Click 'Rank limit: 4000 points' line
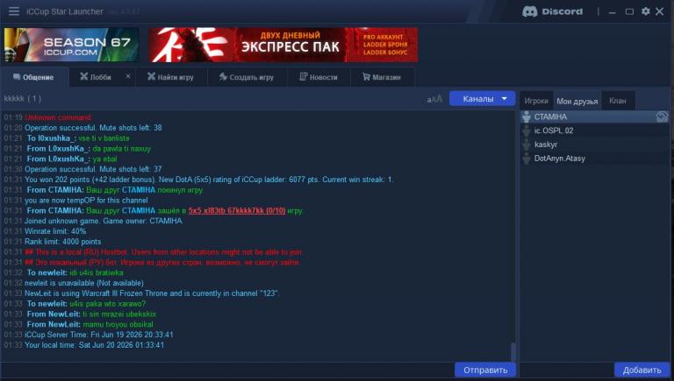 [63, 242]
